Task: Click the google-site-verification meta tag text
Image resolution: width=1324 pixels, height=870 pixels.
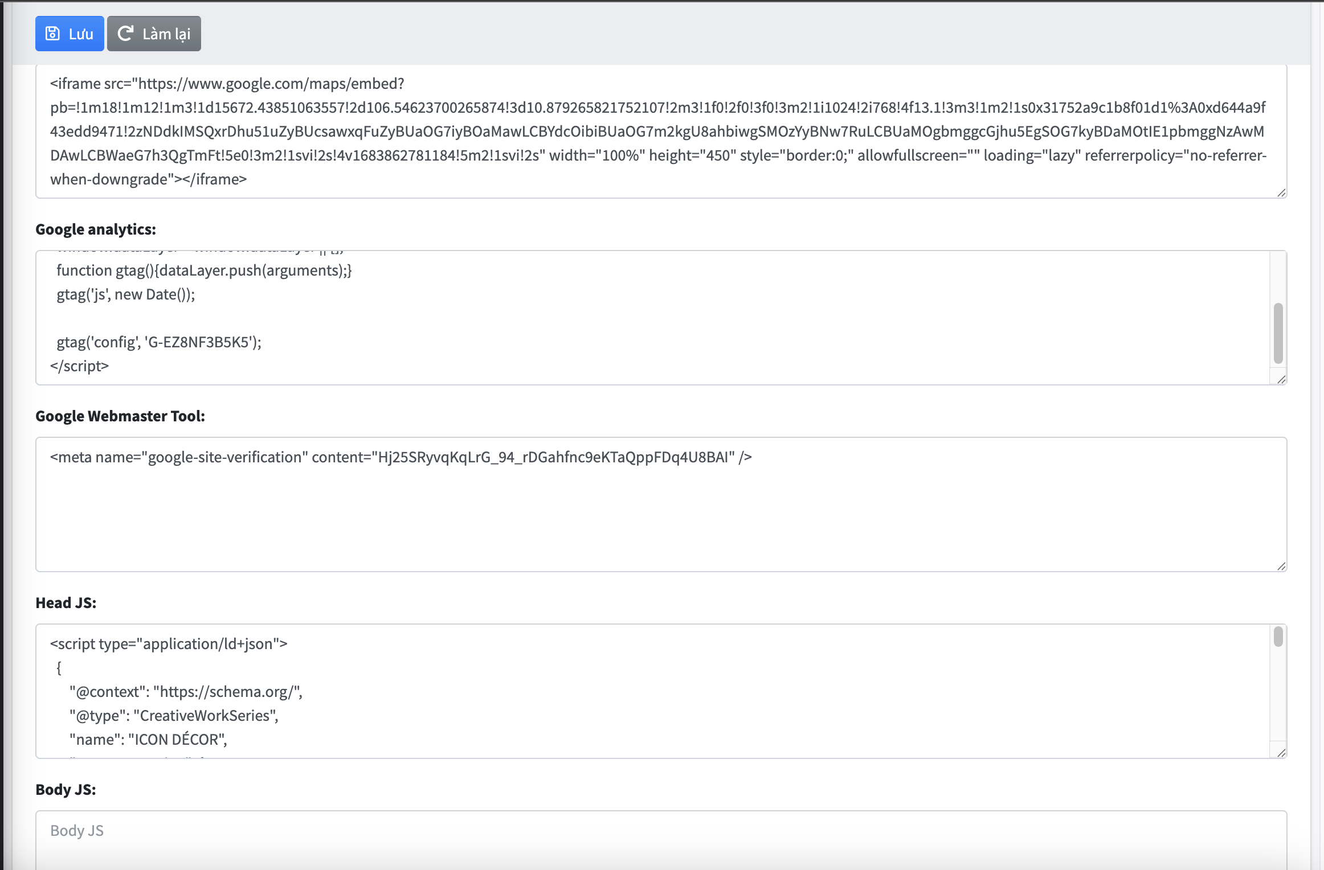Action: click(401, 457)
